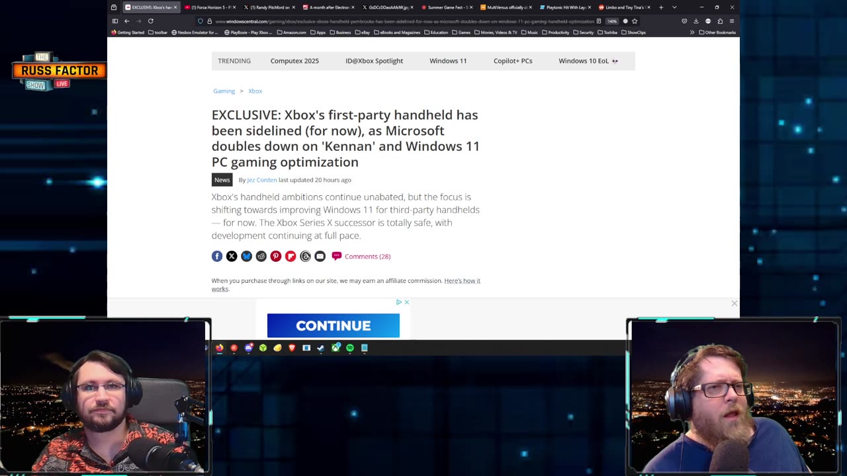Screen dimensions: 847x476
Task: Dismiss the bottom banner ad bar
Action: point(734,303)
